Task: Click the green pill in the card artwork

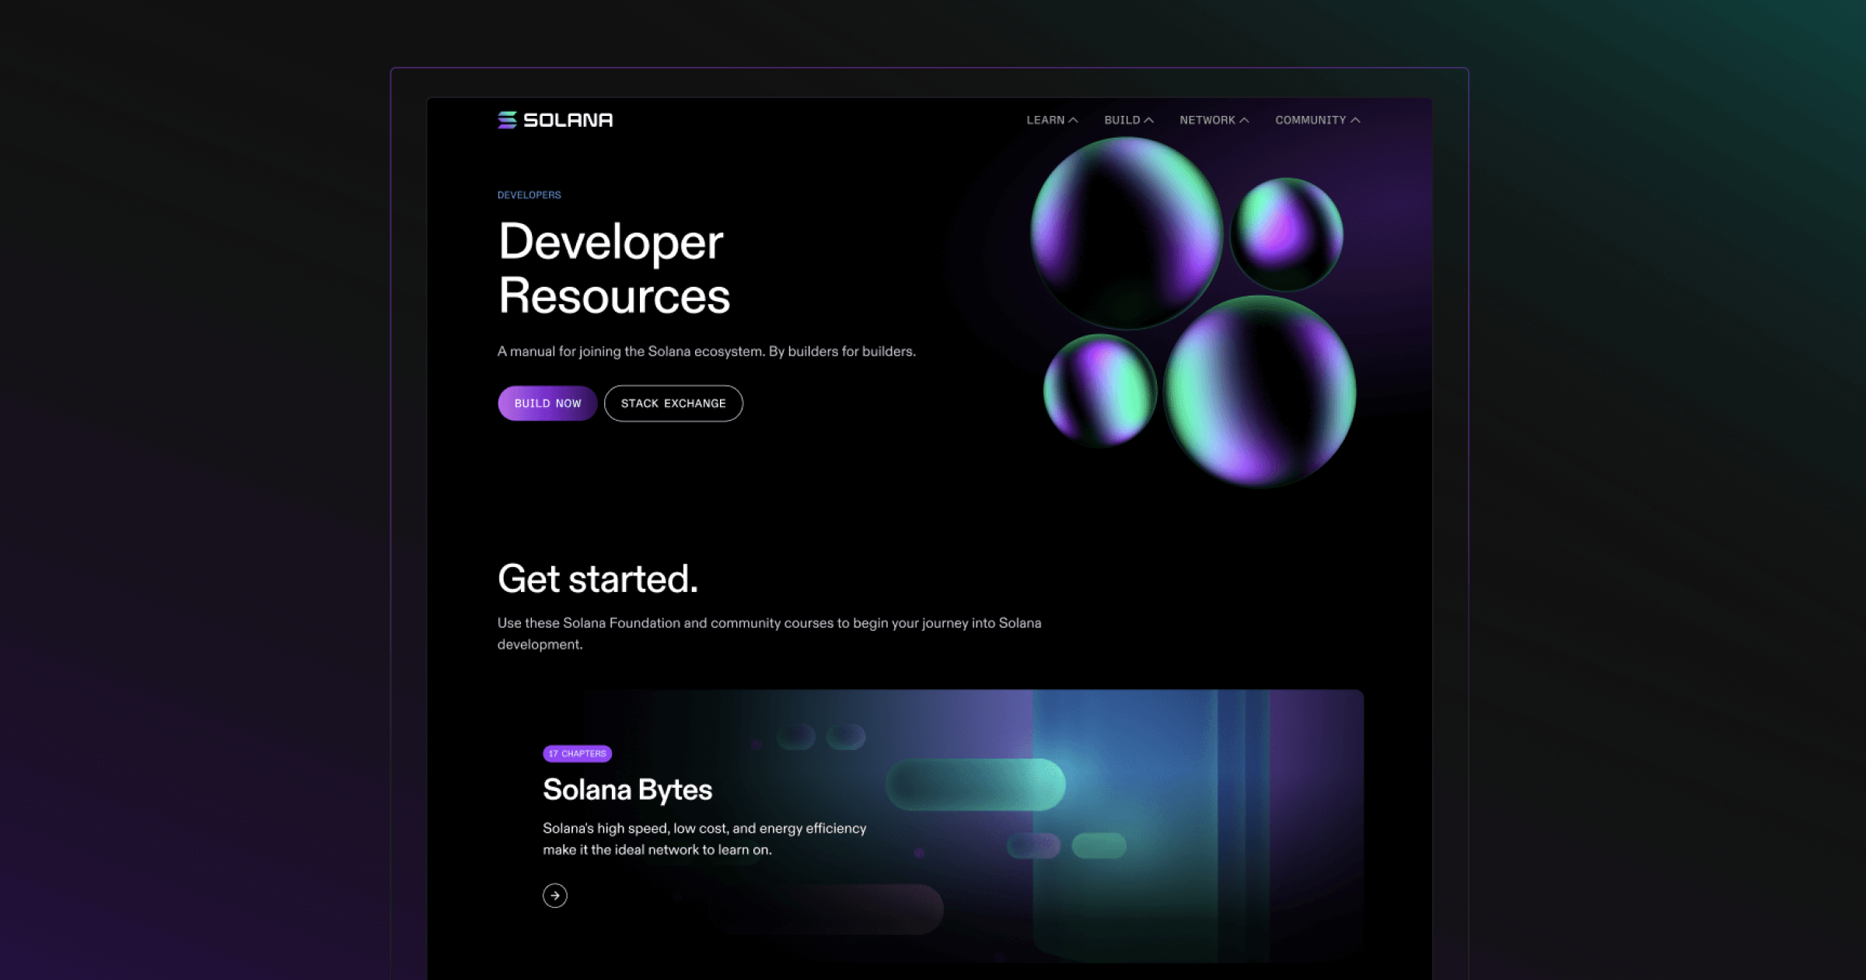Action: pos(975,784)
